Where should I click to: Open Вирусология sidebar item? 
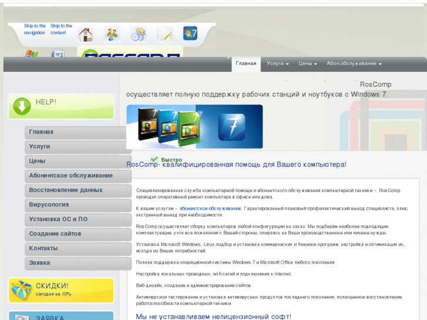click(x=78, y=205)
